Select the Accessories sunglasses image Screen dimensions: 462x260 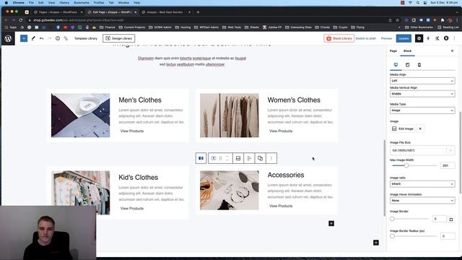tap(230, 190)
